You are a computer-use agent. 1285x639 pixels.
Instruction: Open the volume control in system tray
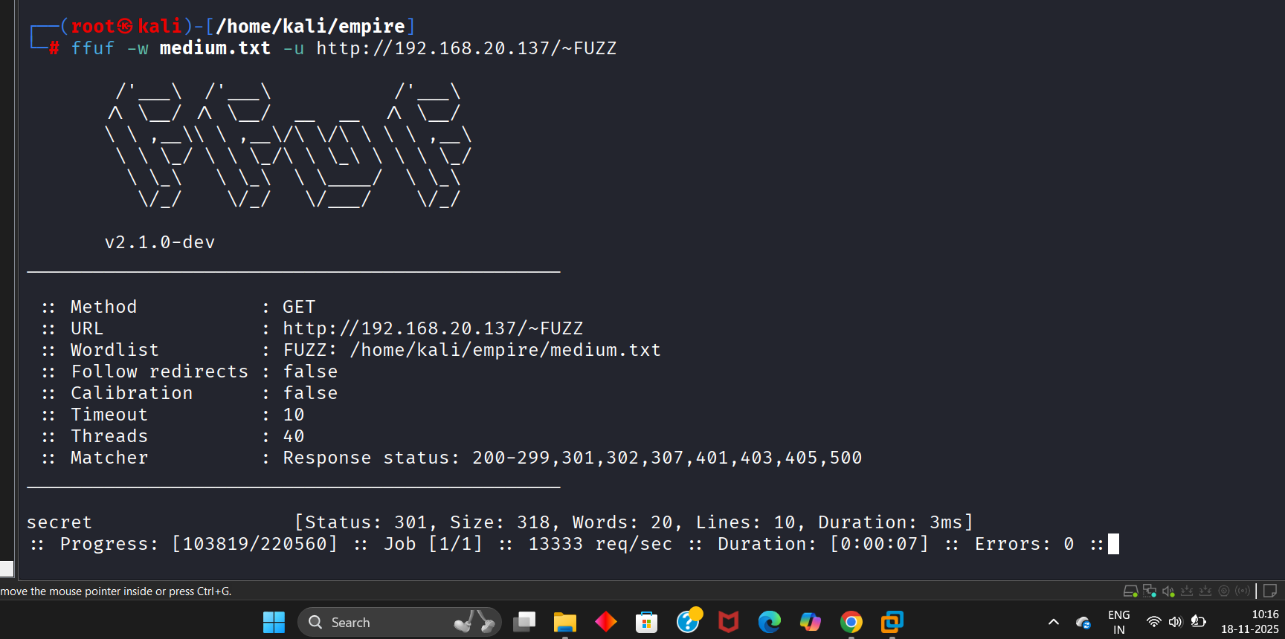[x=1175, y=622]
